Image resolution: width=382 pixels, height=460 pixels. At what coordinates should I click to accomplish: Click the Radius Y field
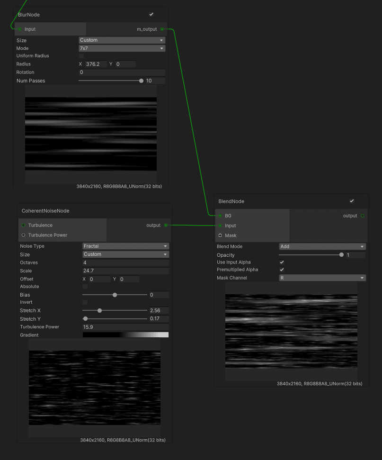click(x=125, y=64)
